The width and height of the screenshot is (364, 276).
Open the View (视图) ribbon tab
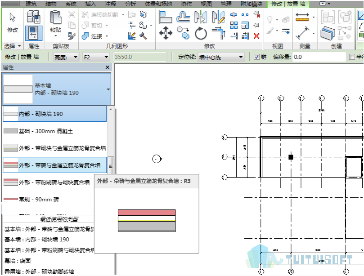click(206, 4)
